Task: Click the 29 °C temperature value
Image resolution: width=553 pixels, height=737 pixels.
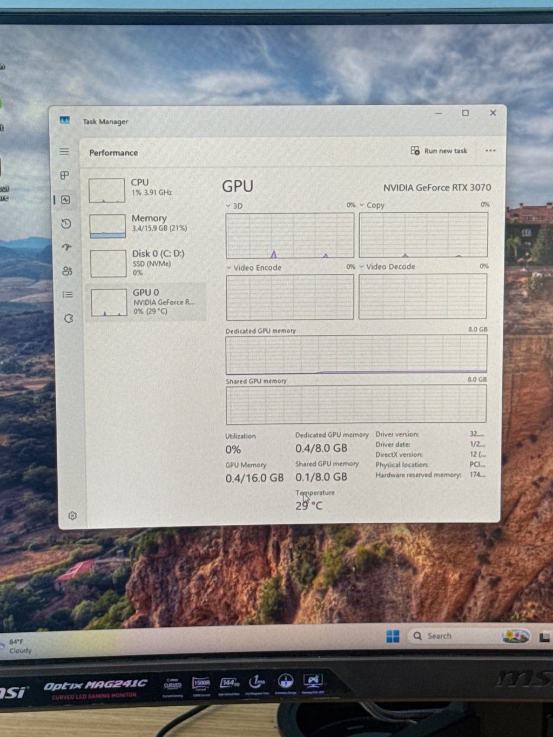Action: [309, 506]
